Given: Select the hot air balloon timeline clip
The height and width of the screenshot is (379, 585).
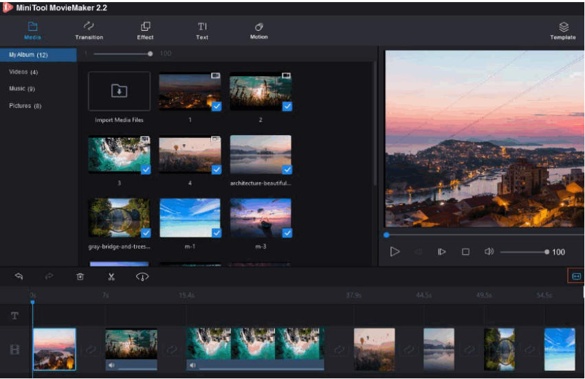Looking at the screenshot, I should (374, 349).
